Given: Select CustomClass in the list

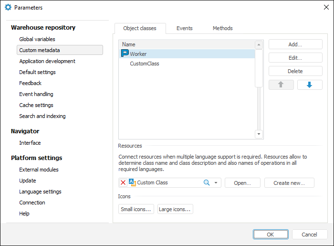Looking at the screenshot, I should click(x=144, y=64).
